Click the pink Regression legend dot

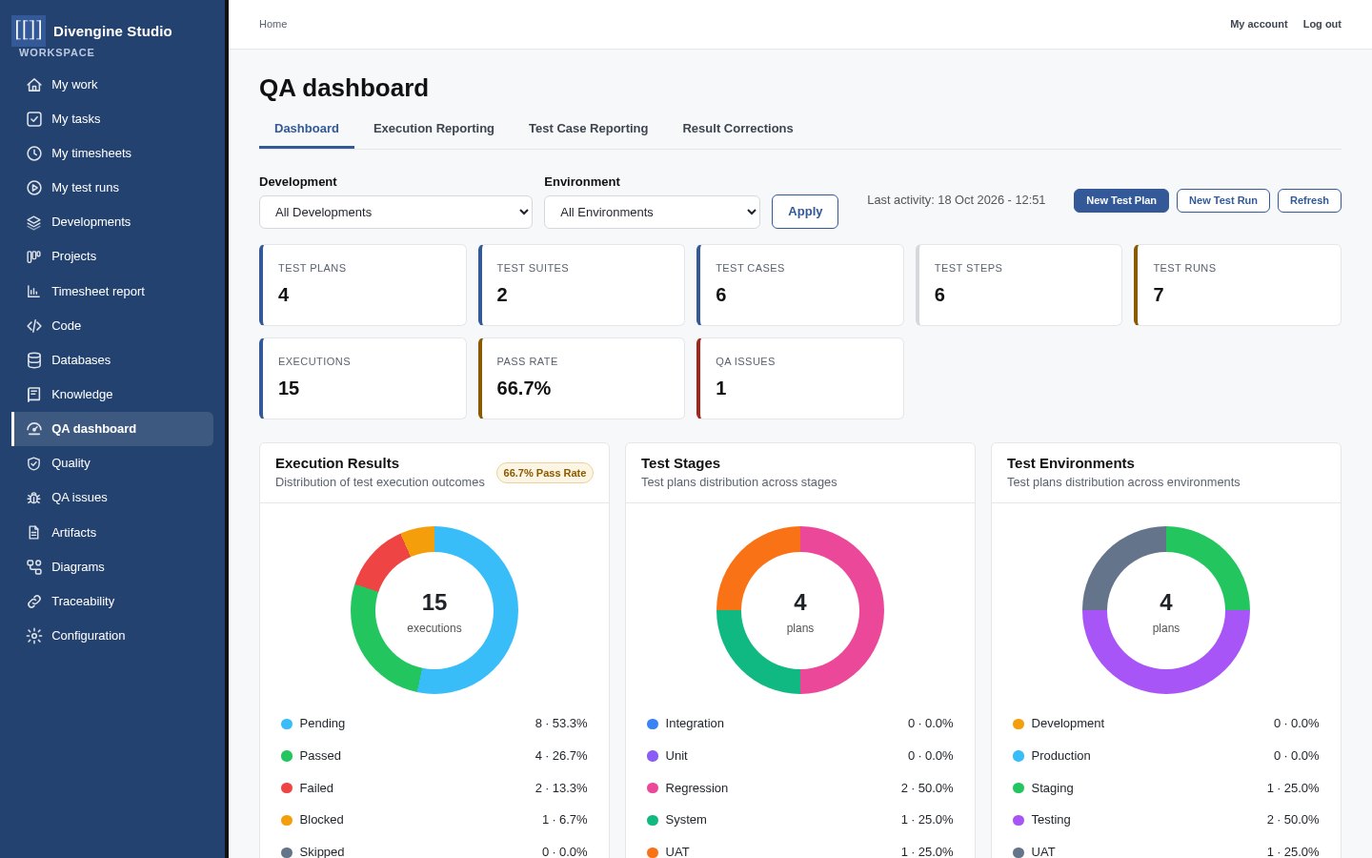653,788
